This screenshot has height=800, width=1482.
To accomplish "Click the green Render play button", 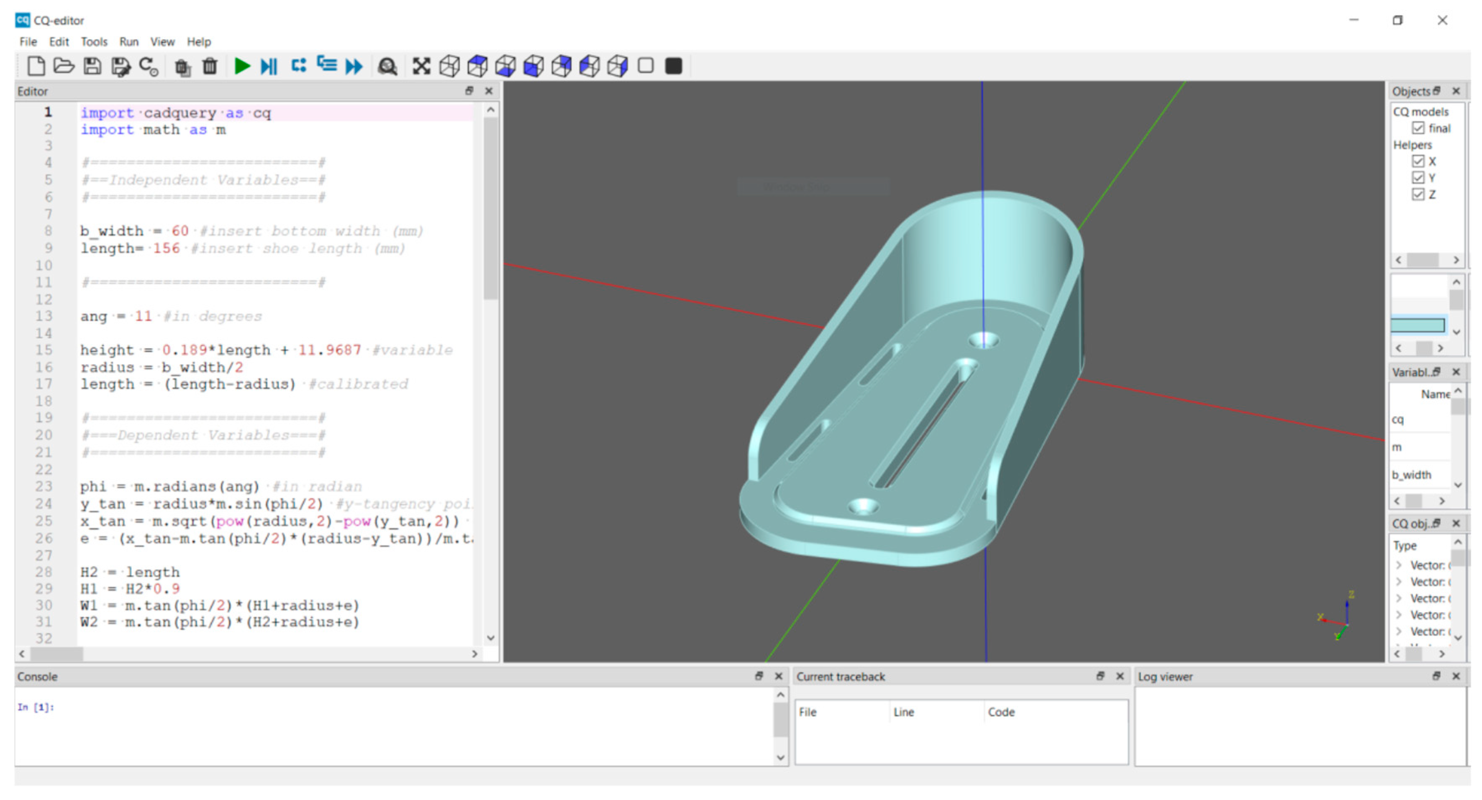I will point(242,66).
